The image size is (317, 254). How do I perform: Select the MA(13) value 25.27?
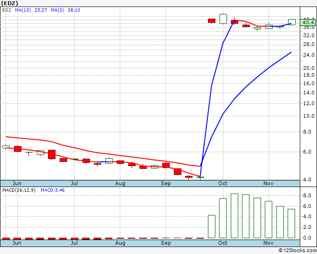click(x=41, y=10)
